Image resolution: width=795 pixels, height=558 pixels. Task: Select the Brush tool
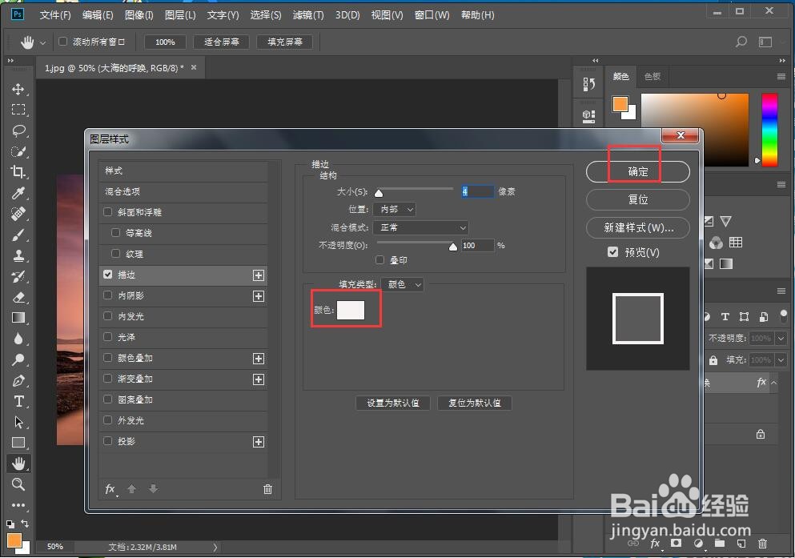point(19,235)
